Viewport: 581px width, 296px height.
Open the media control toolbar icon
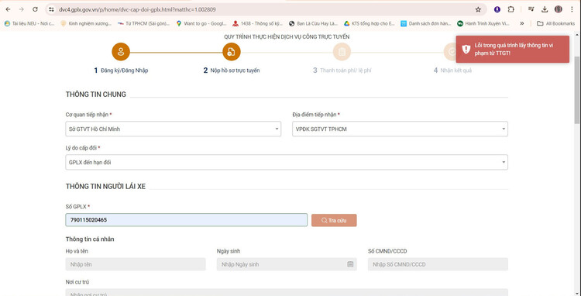(x=531, y=9)
